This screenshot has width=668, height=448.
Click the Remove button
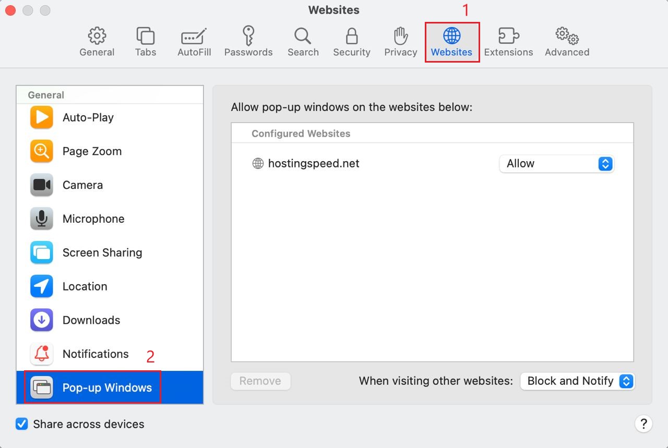coord(260,381)
